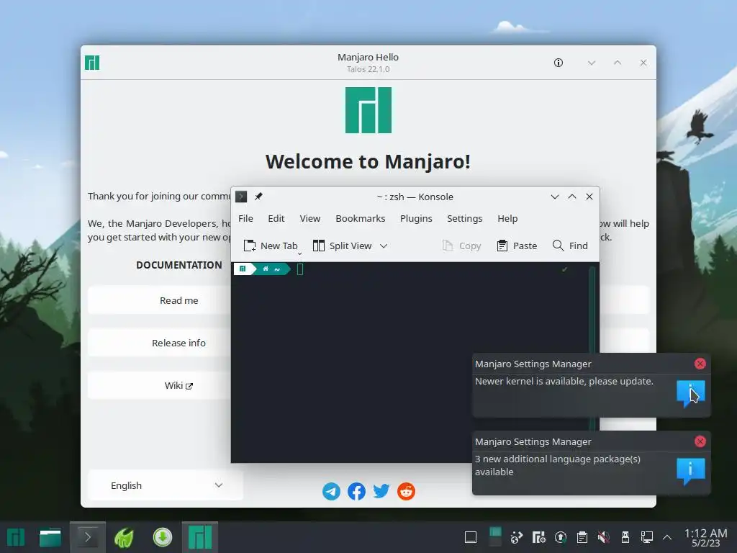Click the Manjaro logo in Hello title bar
737x553 pixels.
pos(92,63)
